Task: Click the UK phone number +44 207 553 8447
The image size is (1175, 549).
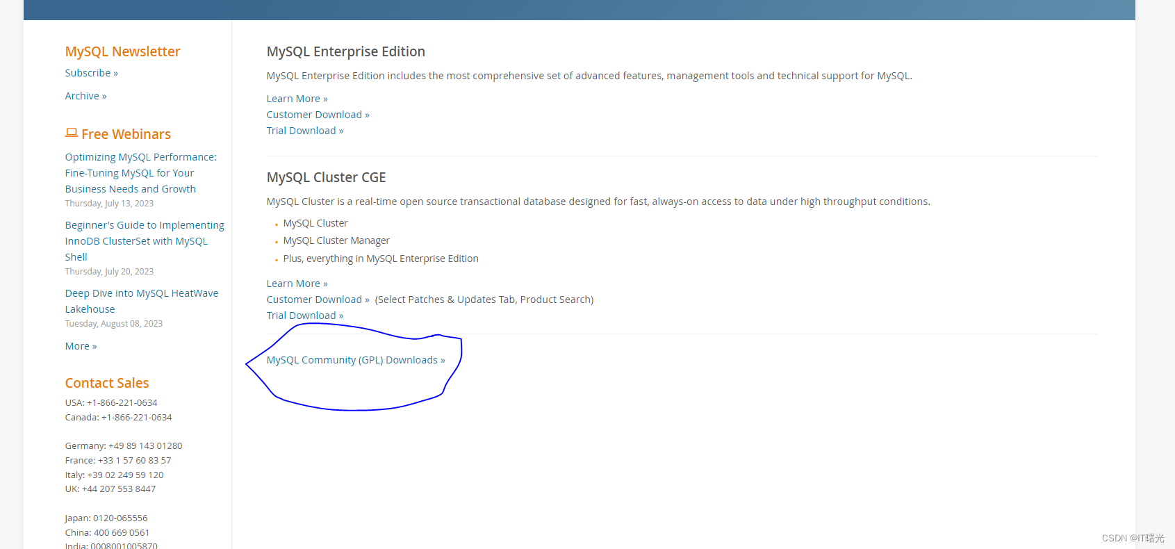Action: point(119,489)
